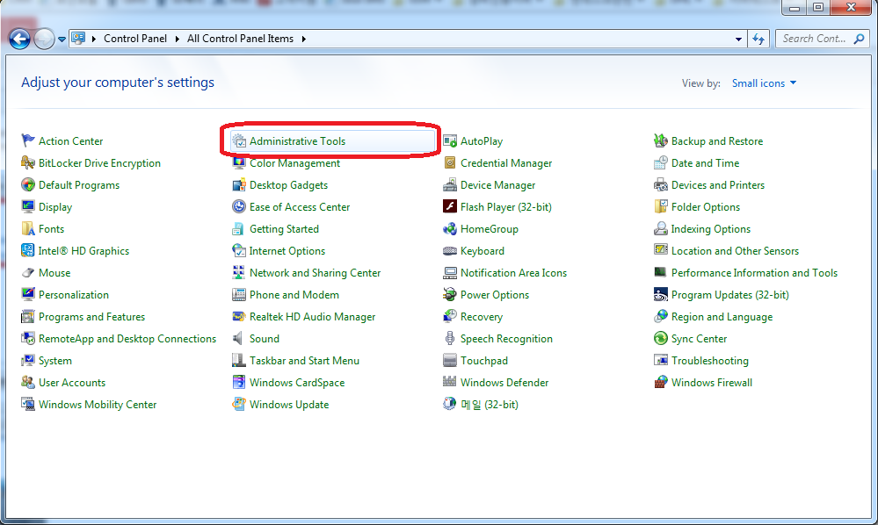This screenshot has width=878, height=525.
Task: Expand the address bar history dropdown arrow
Action: (738, 40)
